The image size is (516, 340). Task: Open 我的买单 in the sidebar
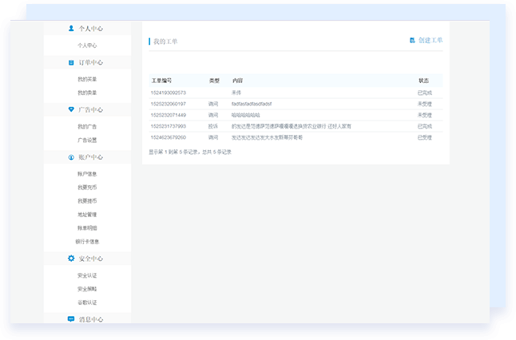[x=87, y=80]
